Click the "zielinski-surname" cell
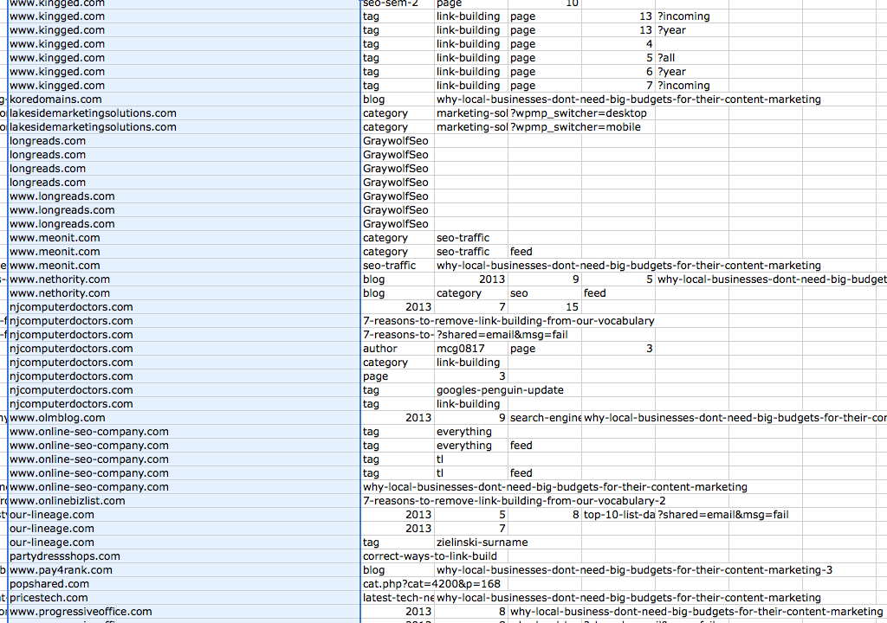The width and height of the screenshot is (887, 623). 482,543
